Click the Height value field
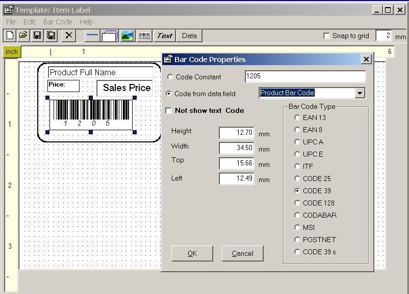Viewport: 409px width, 294px height. 237,133
